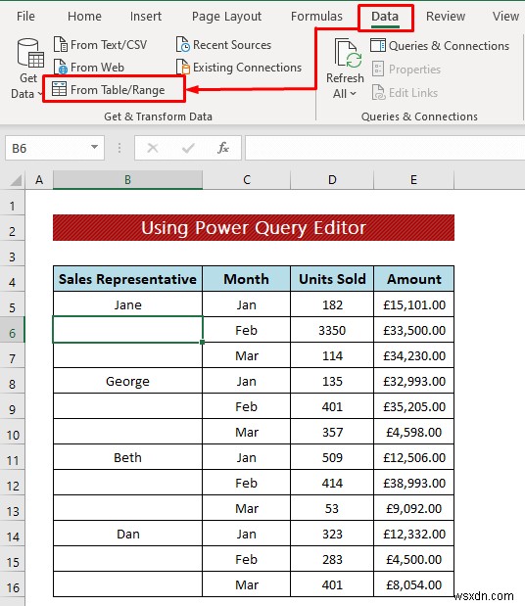Expand the Get Data dropdown label
525x606 pixels.
point(25,86)
